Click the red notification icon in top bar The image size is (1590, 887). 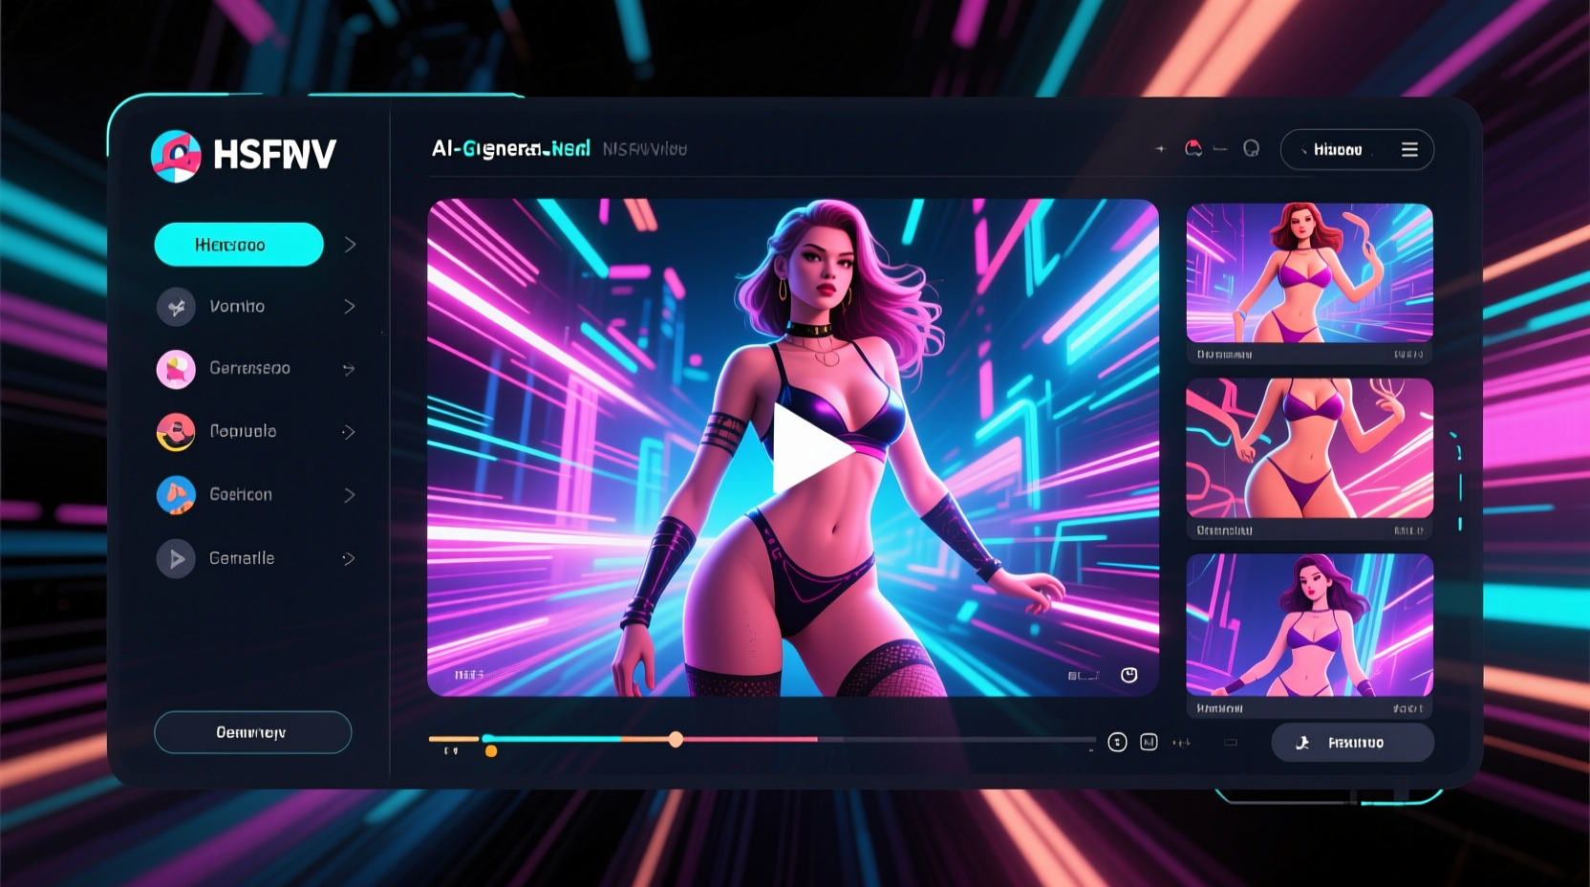1192,149
